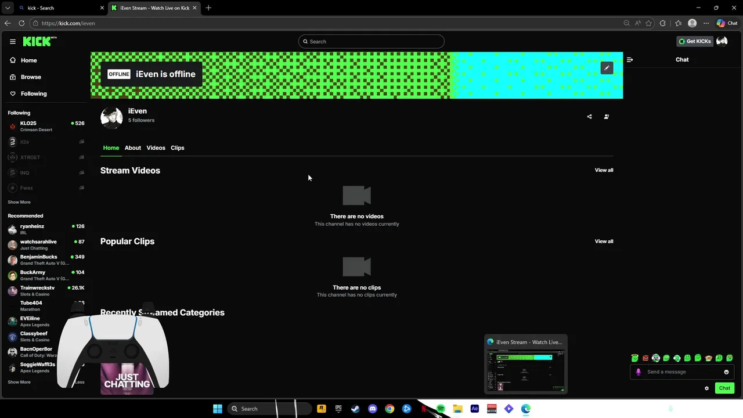Screen dimensions: 743x418
Task: Open Classybeef recommended channel
Action: point(36,336)
